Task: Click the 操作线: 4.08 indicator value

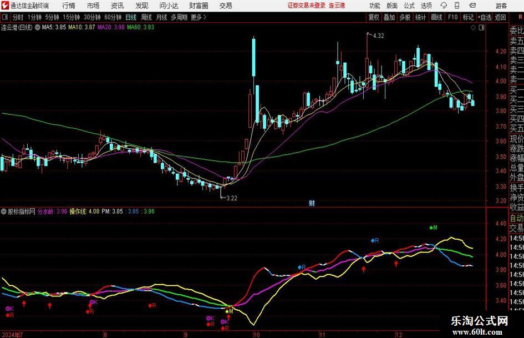Action: coord(84,211)
